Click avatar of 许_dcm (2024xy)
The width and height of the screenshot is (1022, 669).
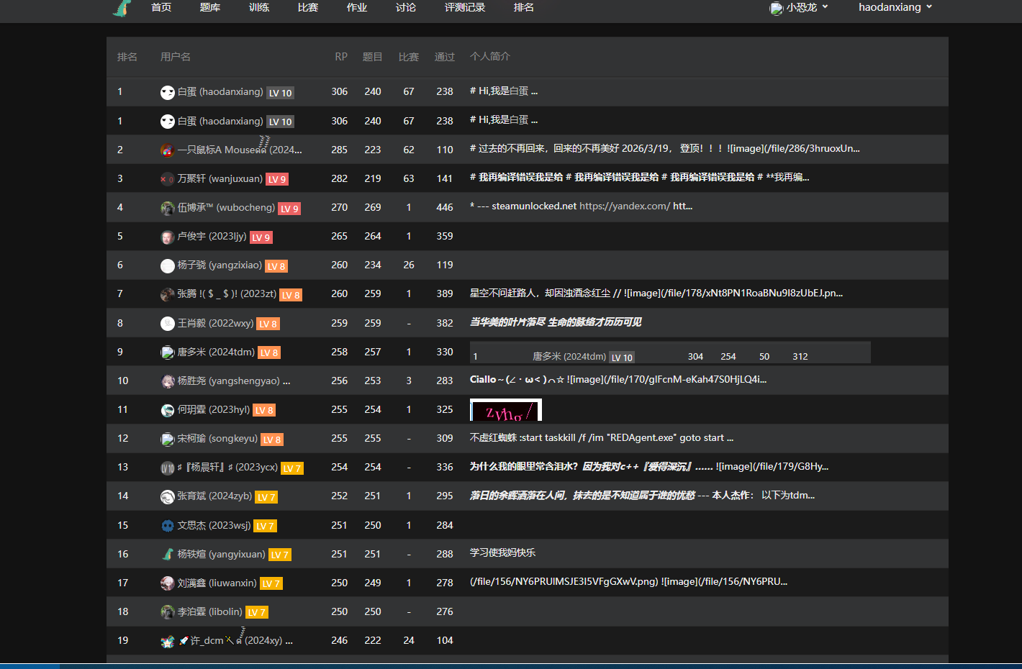click(x=167, y=641)
